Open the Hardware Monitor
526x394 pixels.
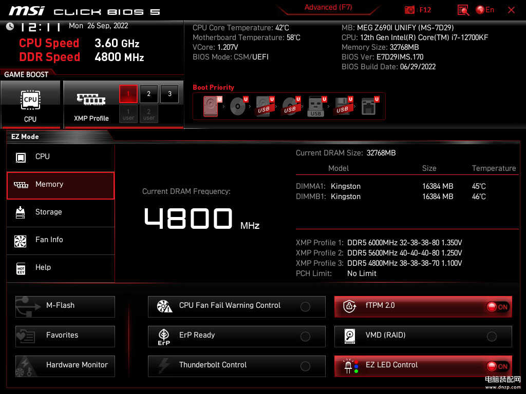coord(65,366)
